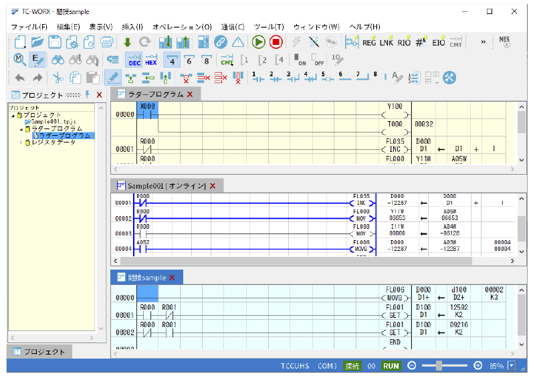Toggle DEC display mode
This screenshot has width=535, height=376.
pos(134,60)
